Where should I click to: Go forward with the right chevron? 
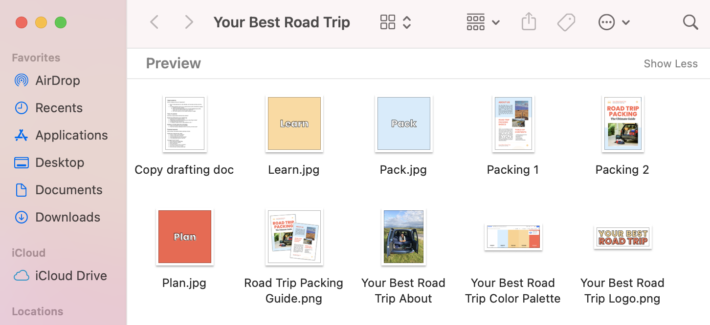pyautogui.click(x=189, y=22)
